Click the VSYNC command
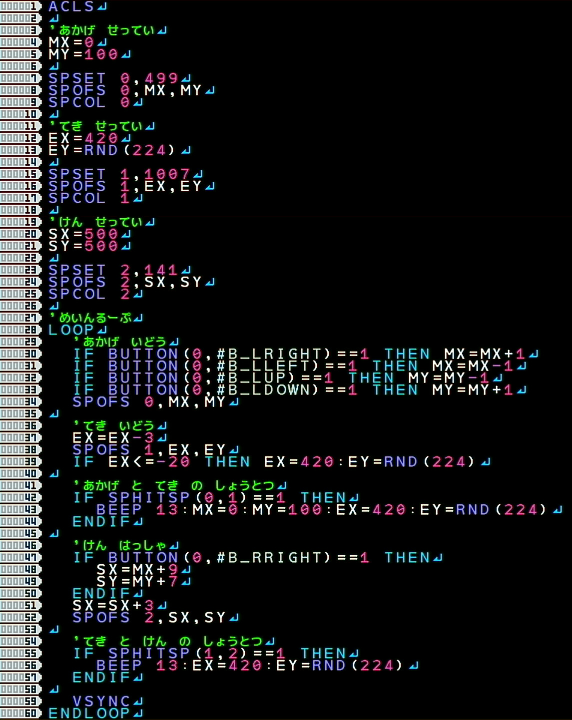The image size is (572, 720). [101, 702]
